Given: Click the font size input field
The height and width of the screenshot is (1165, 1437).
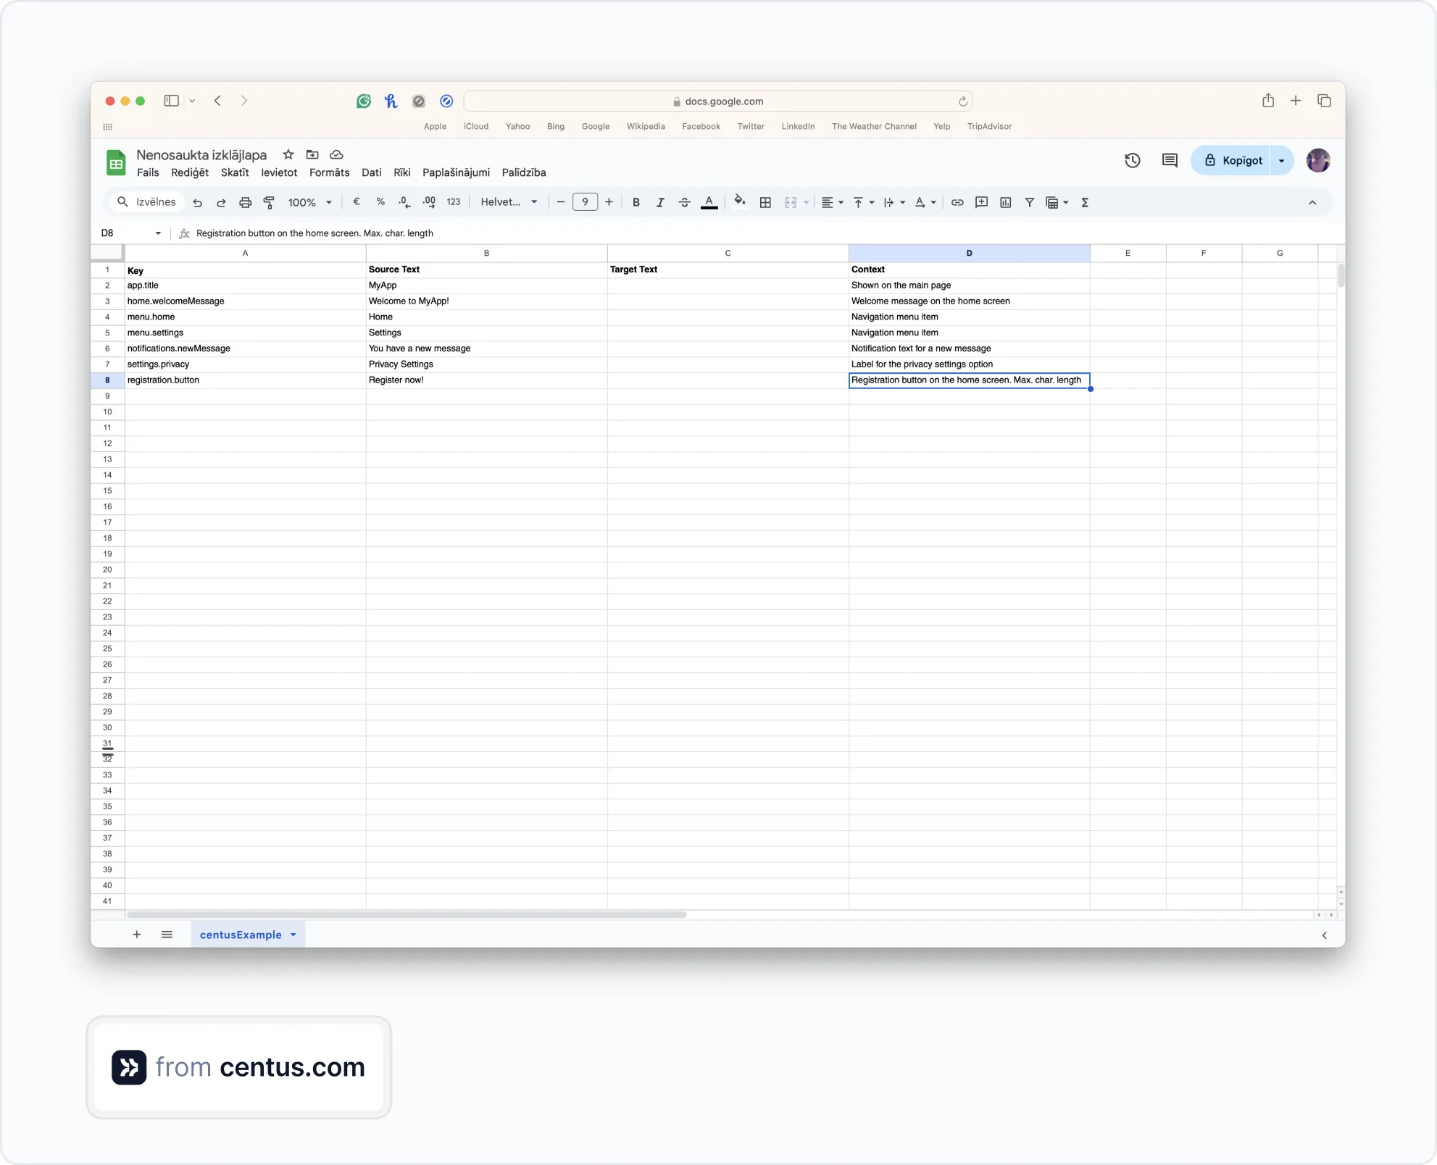Looking at the screenshot, I should point(585,203).
